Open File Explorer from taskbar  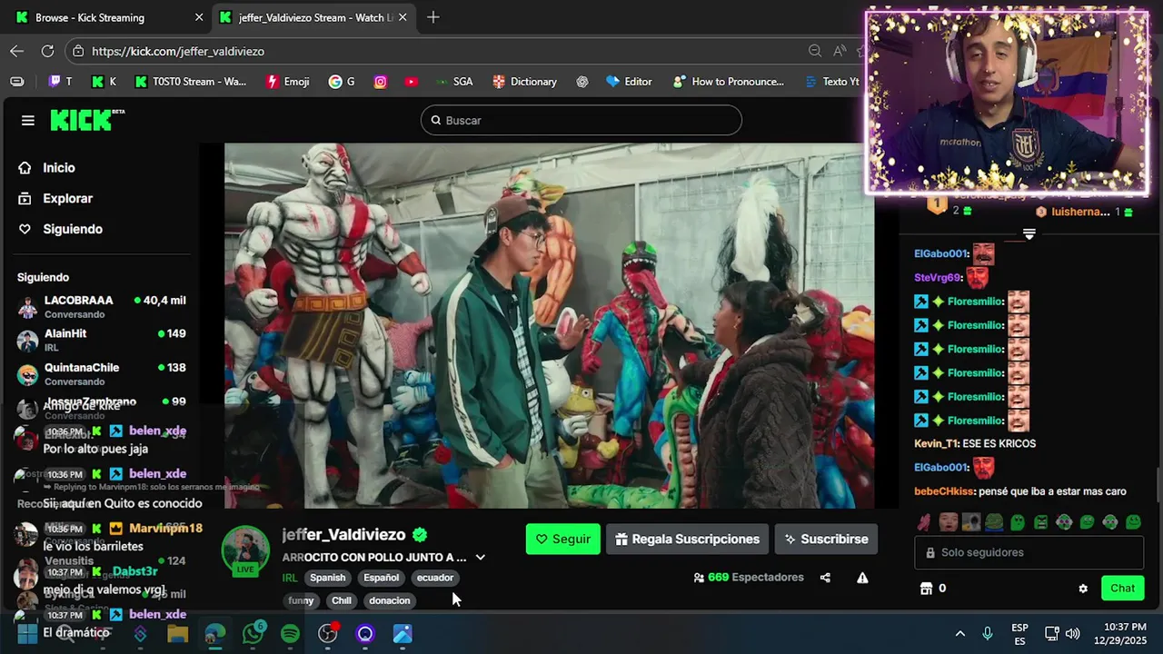click(177, 634)
